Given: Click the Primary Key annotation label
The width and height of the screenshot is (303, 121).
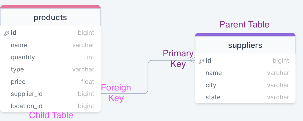Looking at the screenshot, I should click(178, 59).
